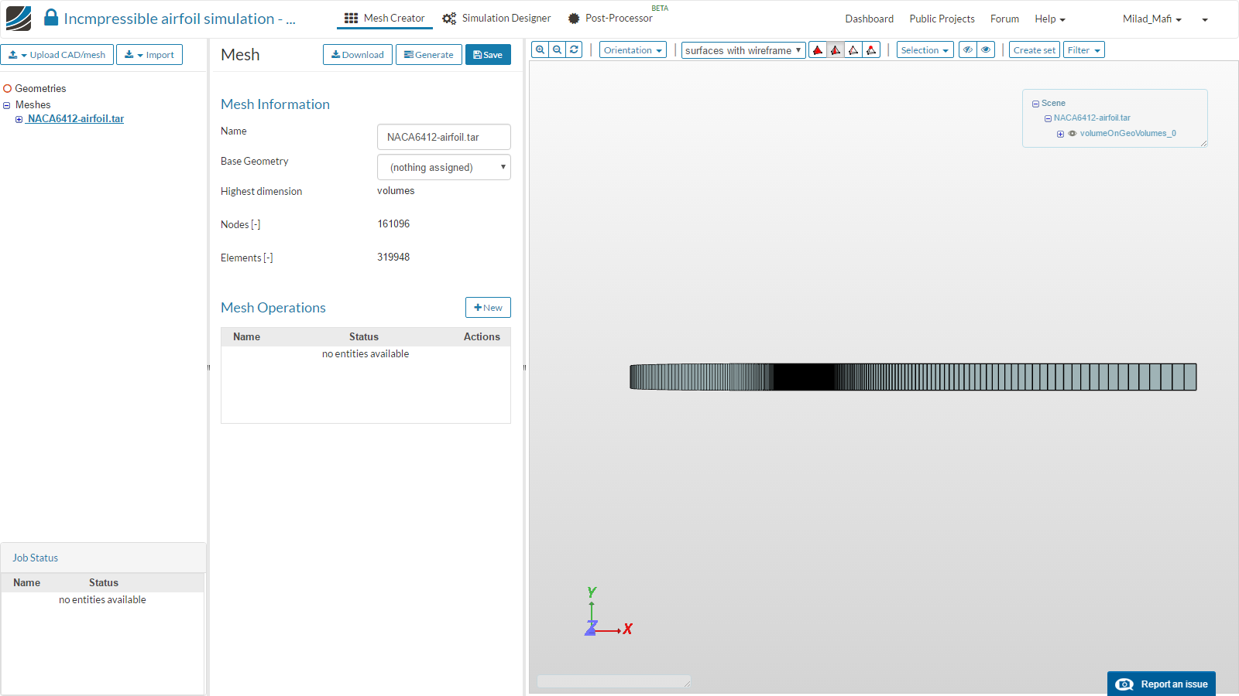
Task: Download the mesh
Action: (358, 55)
